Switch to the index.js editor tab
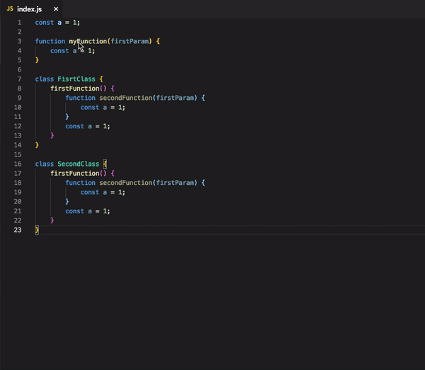The image size is (425, 370). (x=30, y=9)
